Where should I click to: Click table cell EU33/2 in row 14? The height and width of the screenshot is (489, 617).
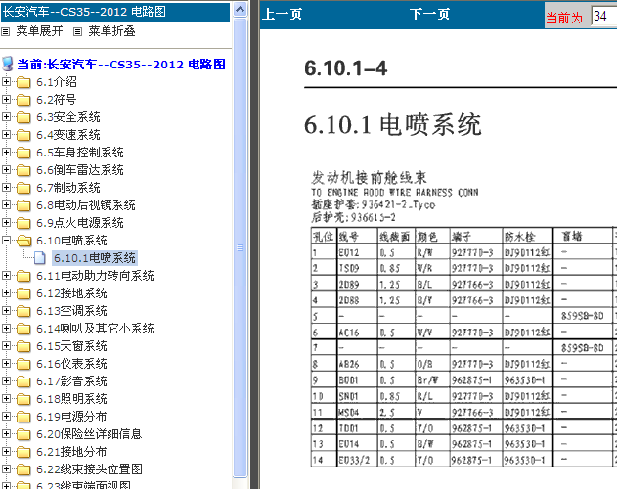(357, 460)
